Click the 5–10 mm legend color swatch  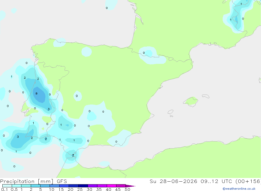point(45,186)
